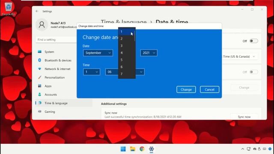Open the Apps icon in sidebar
Screen dimensions: 274x154
tap(40, 86)
